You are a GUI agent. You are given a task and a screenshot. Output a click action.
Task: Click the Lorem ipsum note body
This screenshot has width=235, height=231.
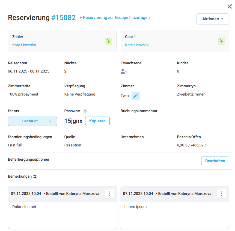174,215
